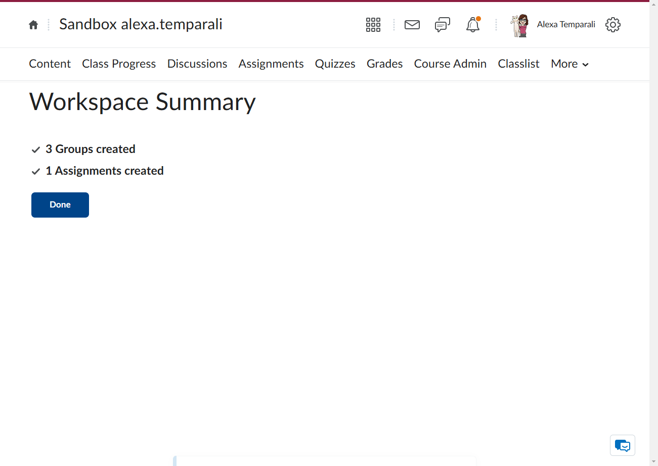Click the '3 Groups created' text
Image resolution: width=658 pixels, height=466 pixels.
pos(91,149)
